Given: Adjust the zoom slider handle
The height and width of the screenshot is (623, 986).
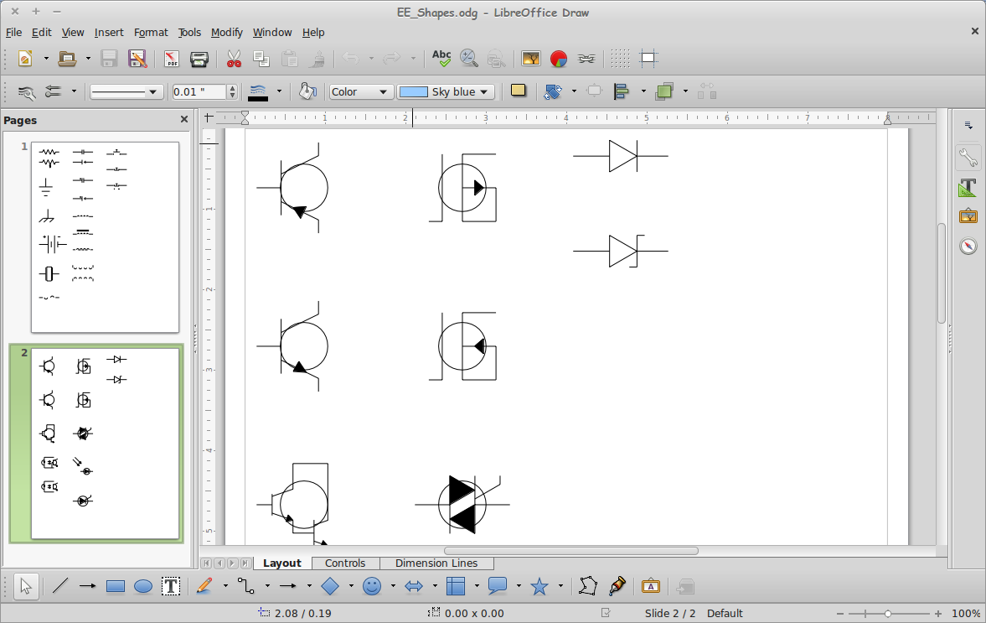Looking at the screenshot, I should pos(887,614).
